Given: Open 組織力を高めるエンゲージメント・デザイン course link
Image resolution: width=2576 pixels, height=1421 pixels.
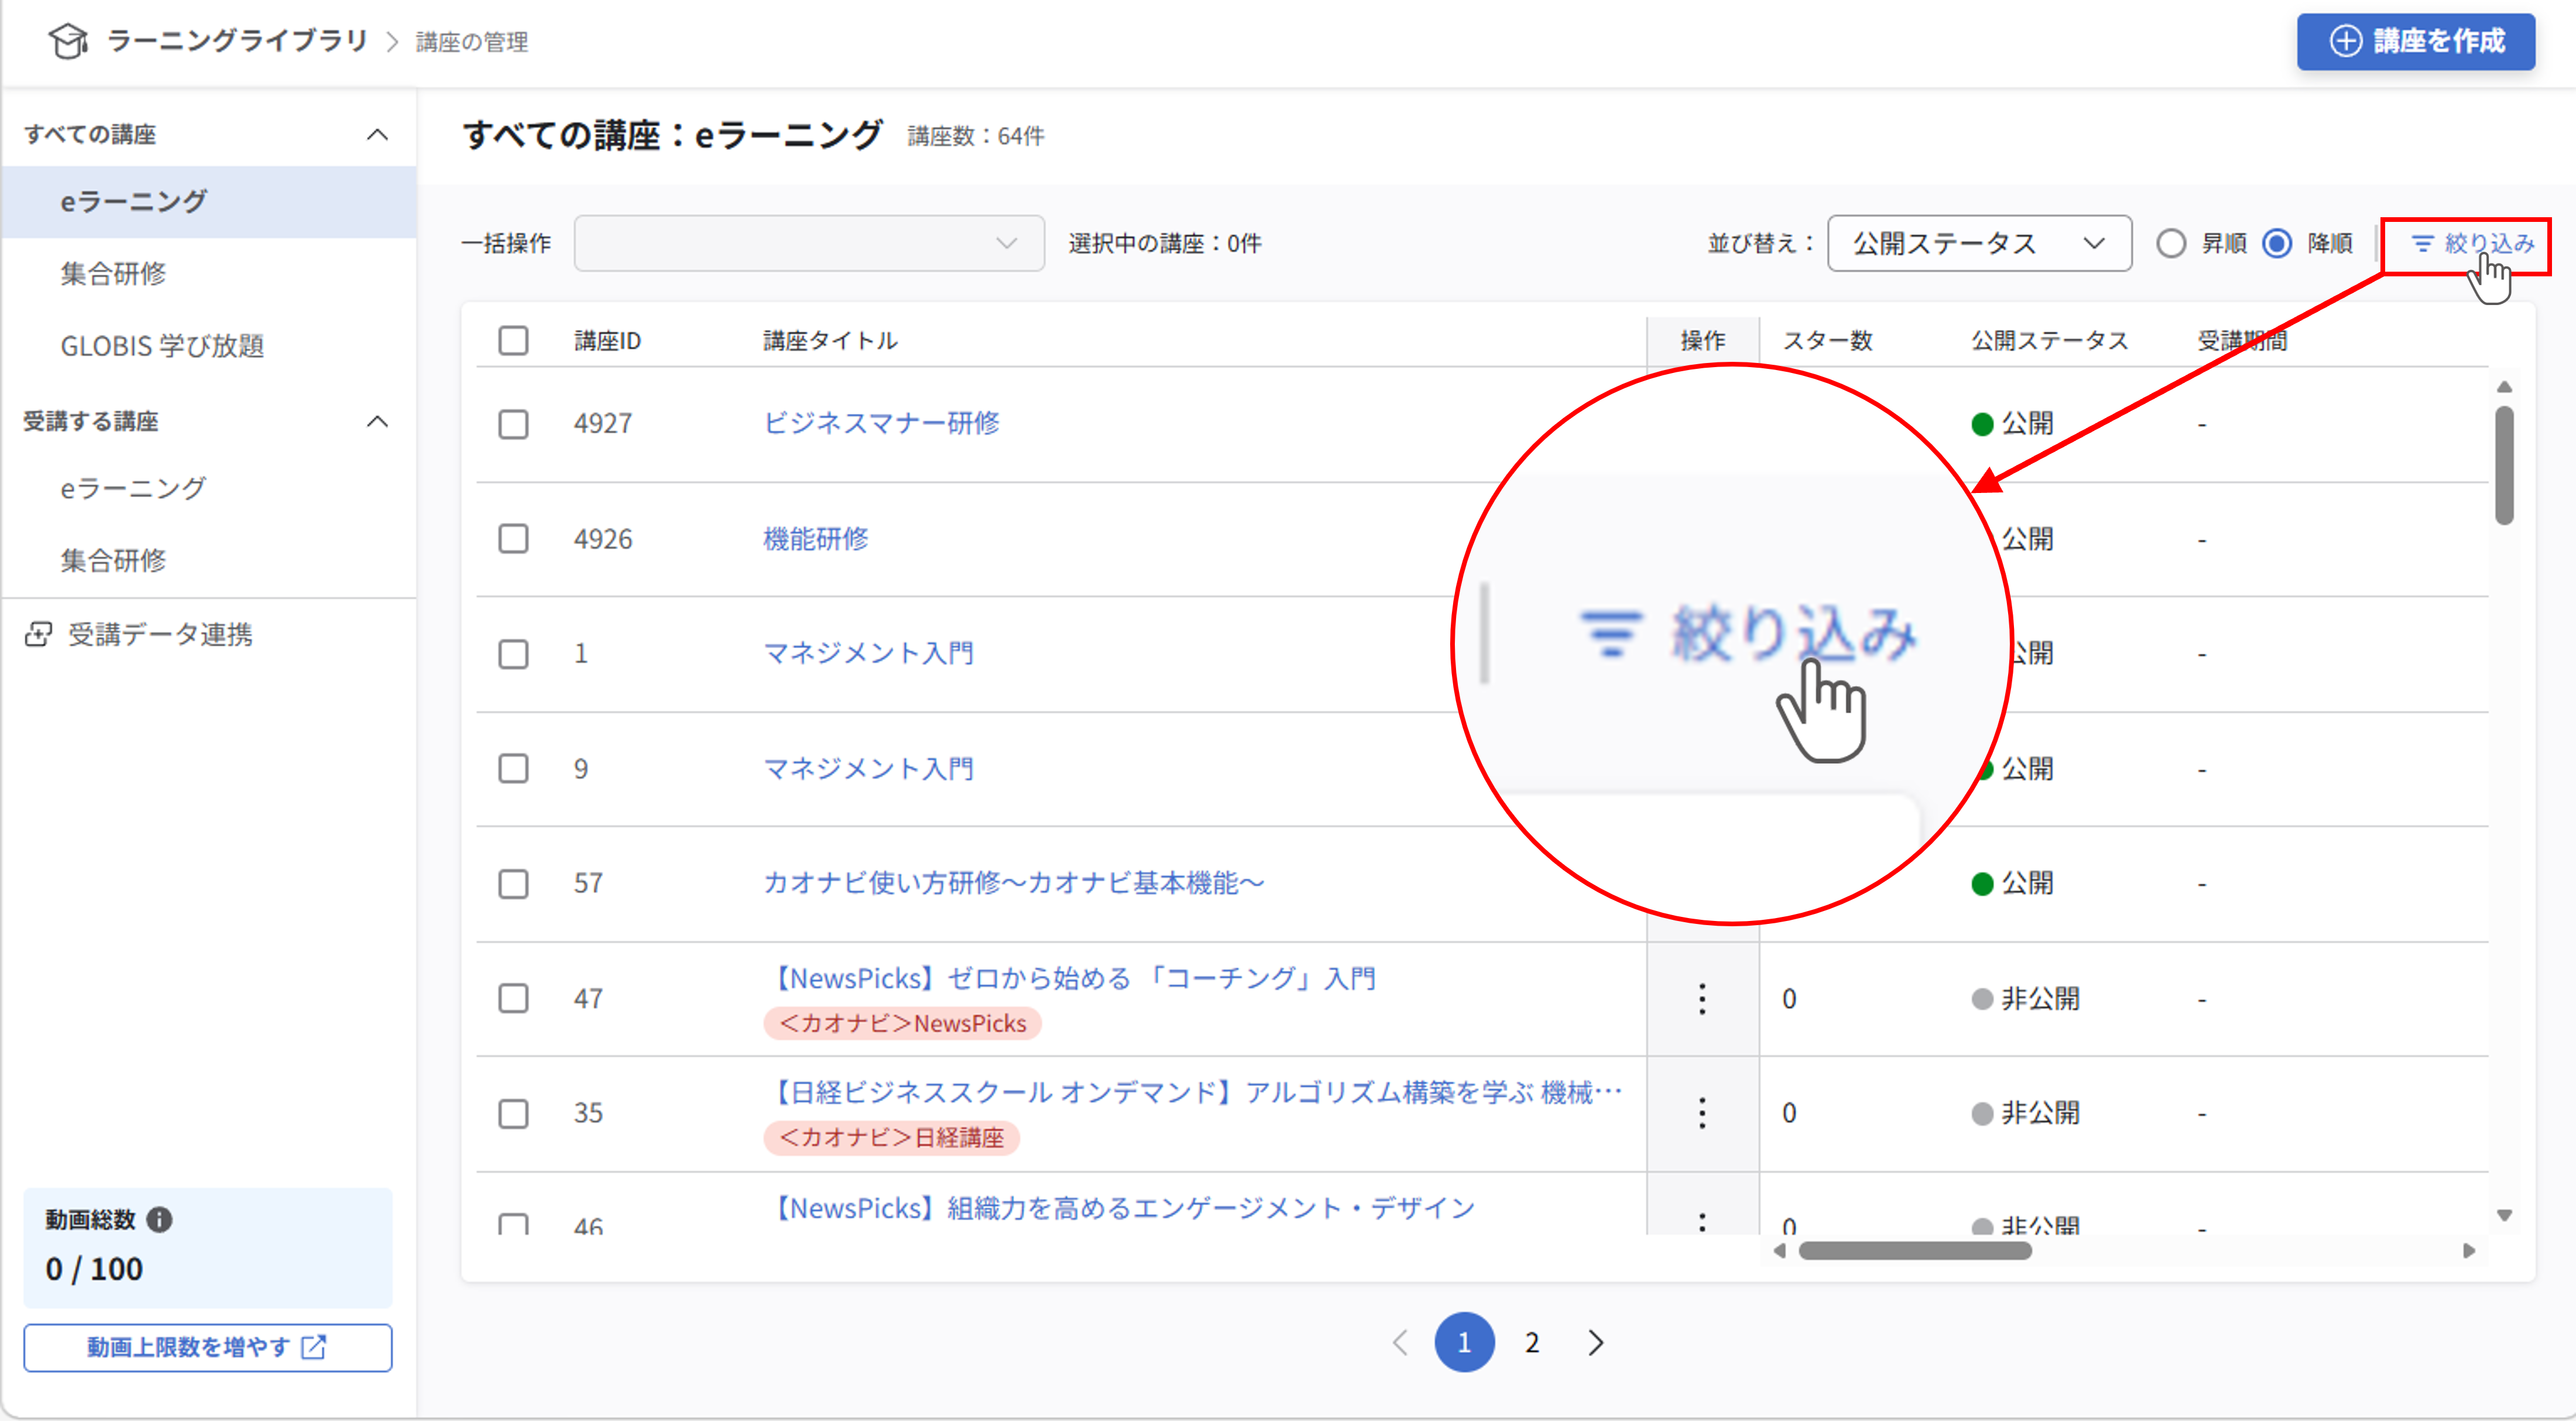Looking at the screenshot, I should (x=1121, y=1208).
